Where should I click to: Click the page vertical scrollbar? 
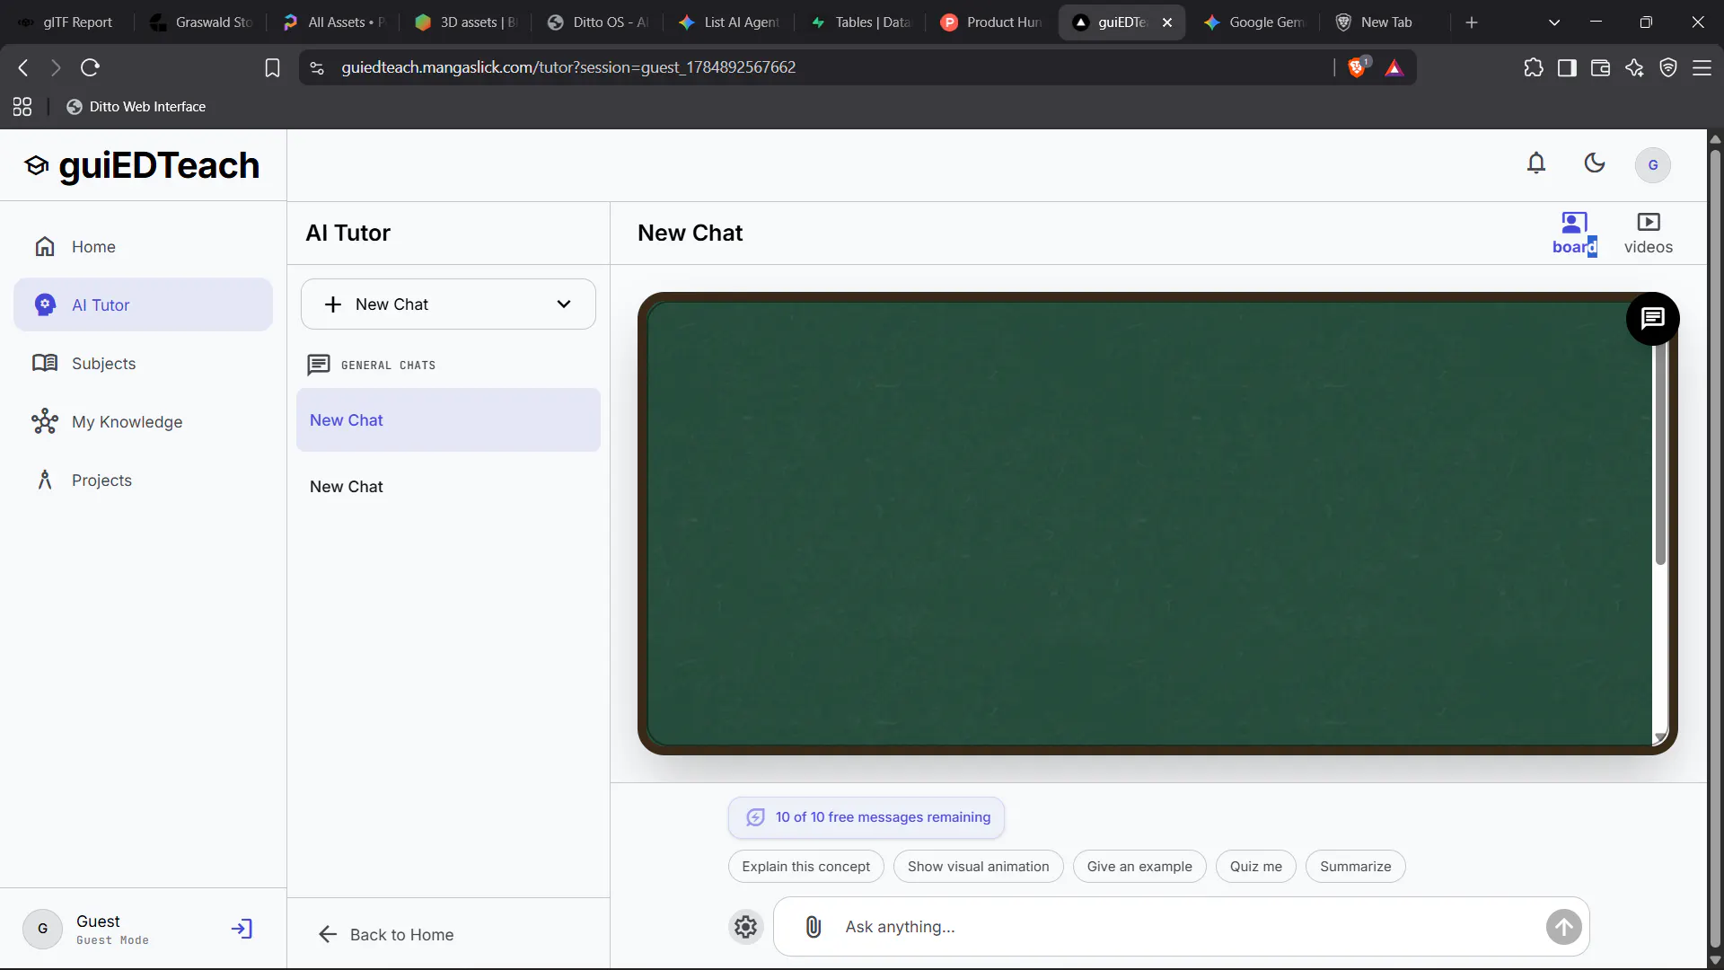1715,548
